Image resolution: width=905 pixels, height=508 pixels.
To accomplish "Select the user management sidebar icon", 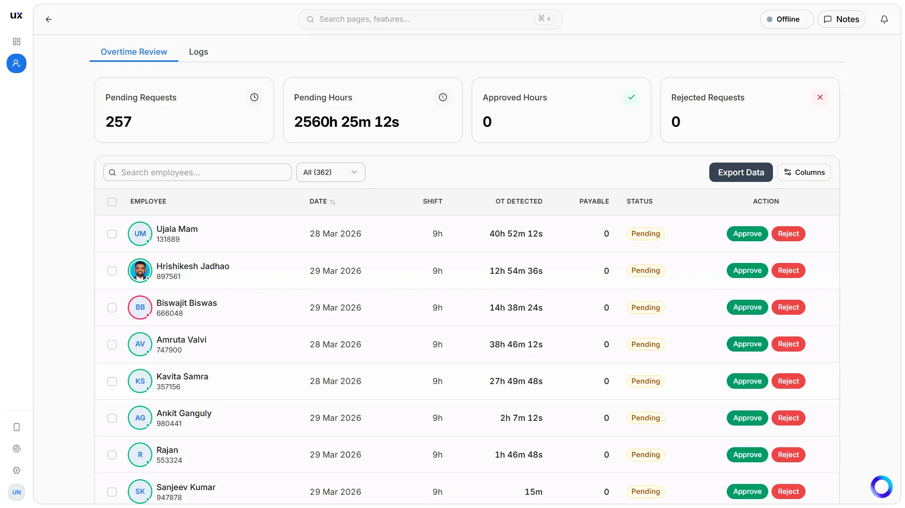I will point(17,63).
